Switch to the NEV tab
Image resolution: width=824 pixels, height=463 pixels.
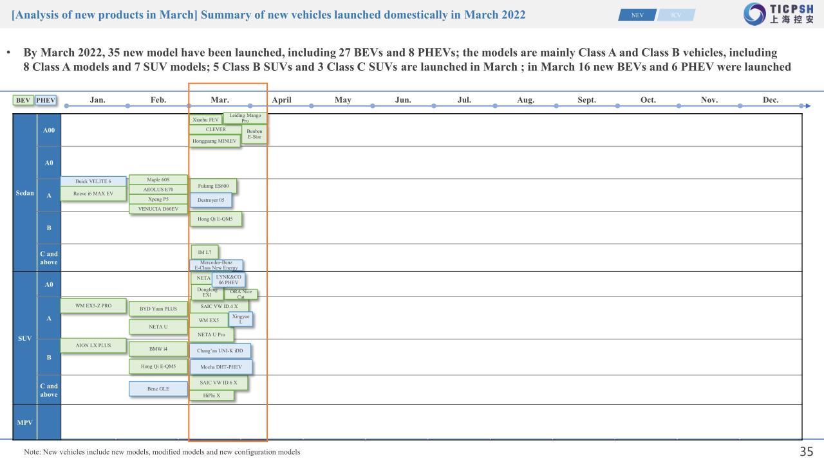pos(637,15)
